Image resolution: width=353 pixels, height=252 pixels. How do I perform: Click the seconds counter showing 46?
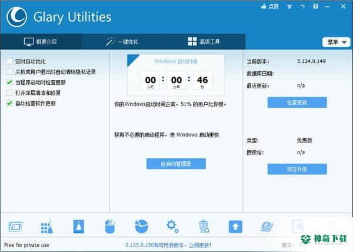tap(202, 81)
